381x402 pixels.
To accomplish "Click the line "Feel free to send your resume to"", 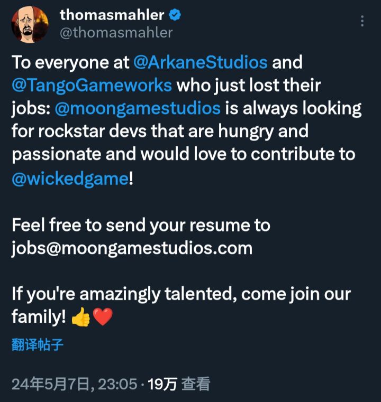I will (x=141, y=225).
